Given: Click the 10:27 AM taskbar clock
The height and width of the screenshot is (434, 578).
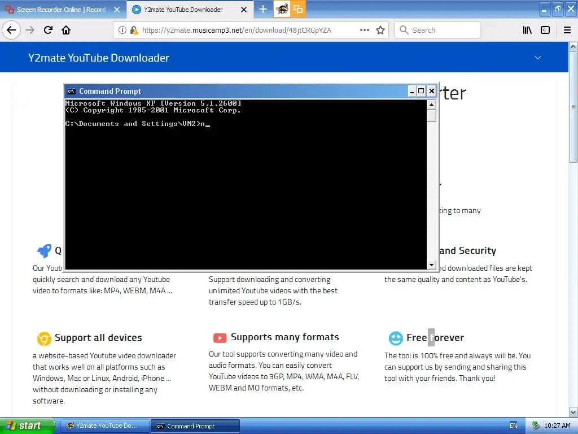Looking at the screenshot, I should coord(557,426).
